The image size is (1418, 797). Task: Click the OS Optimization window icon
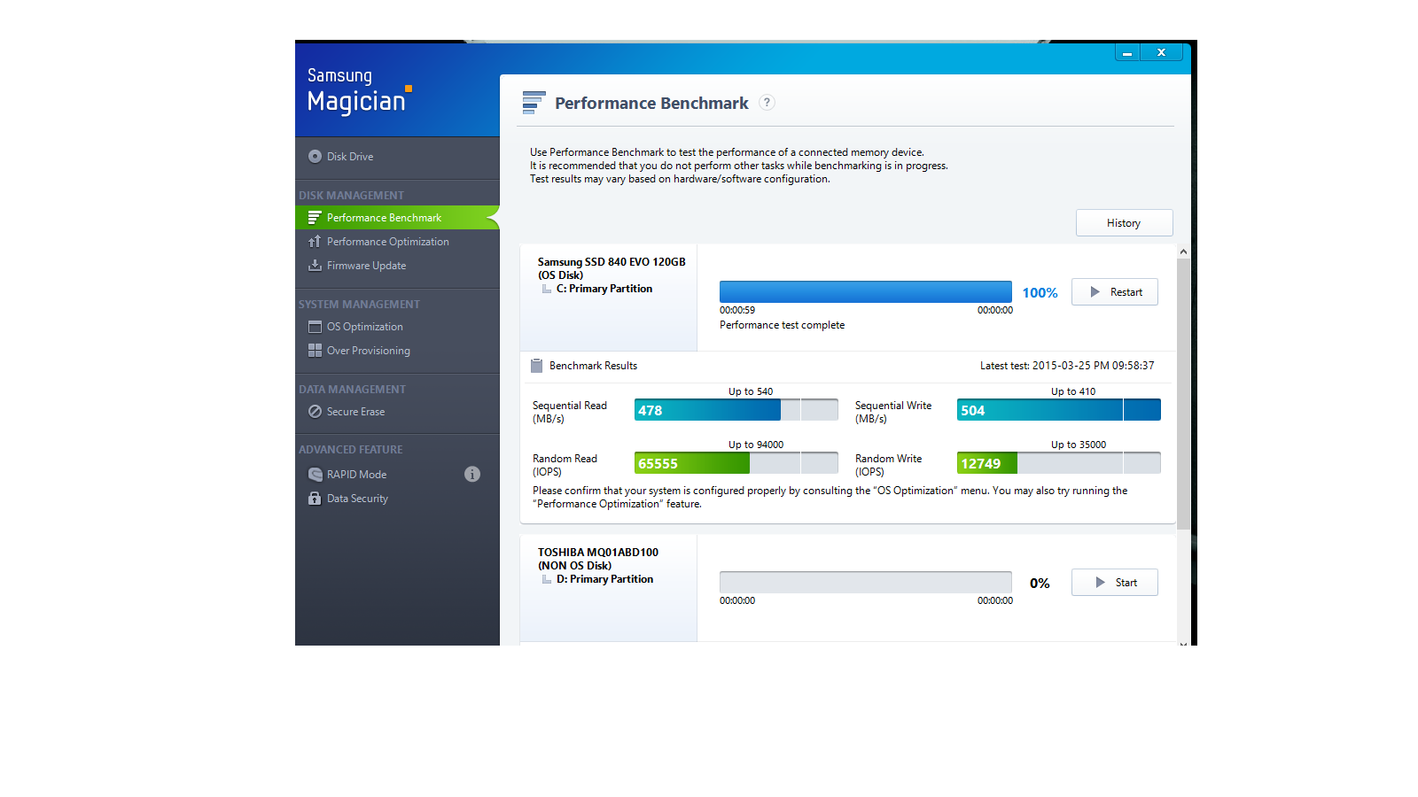[x=315, y=327]
